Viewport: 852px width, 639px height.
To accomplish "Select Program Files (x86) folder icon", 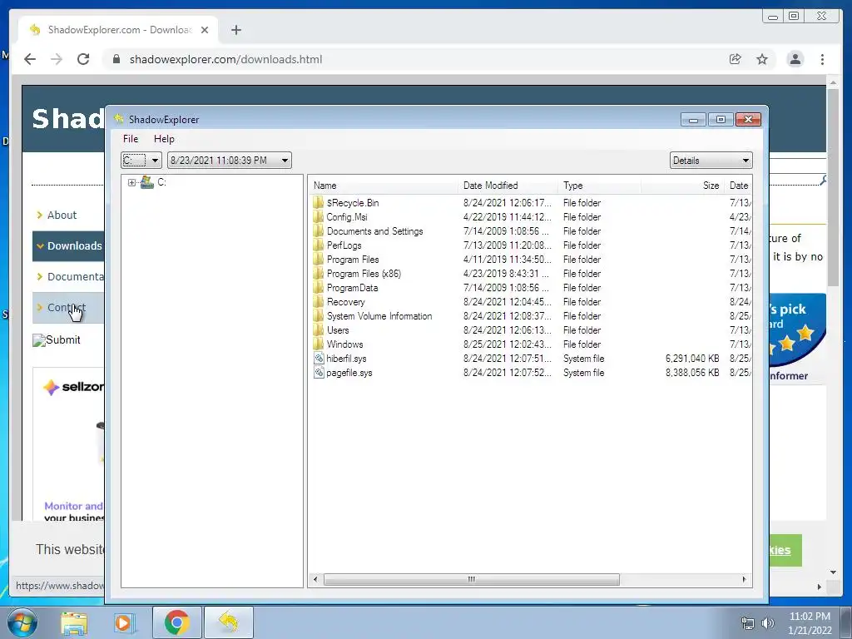I will [319, 273].
